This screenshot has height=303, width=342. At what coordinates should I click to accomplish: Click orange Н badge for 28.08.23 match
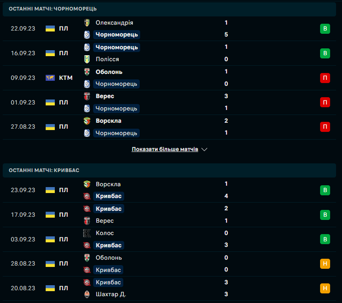point(325,264)
